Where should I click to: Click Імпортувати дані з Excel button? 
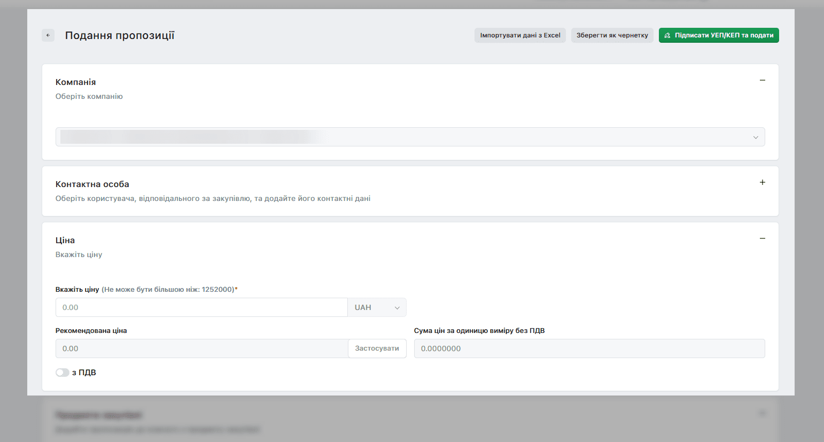pos(520,35)
